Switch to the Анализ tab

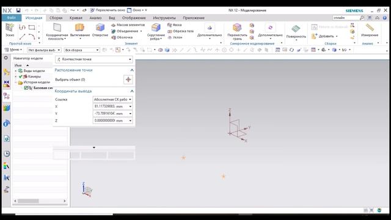pyautogui.click(x=95, y=18)
